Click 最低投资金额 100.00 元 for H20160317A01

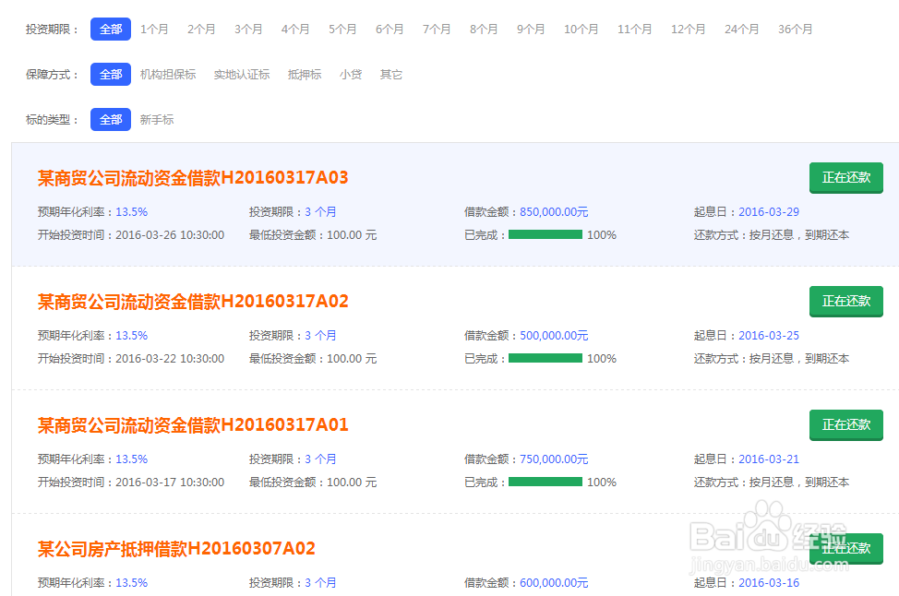tap(313, 483)
